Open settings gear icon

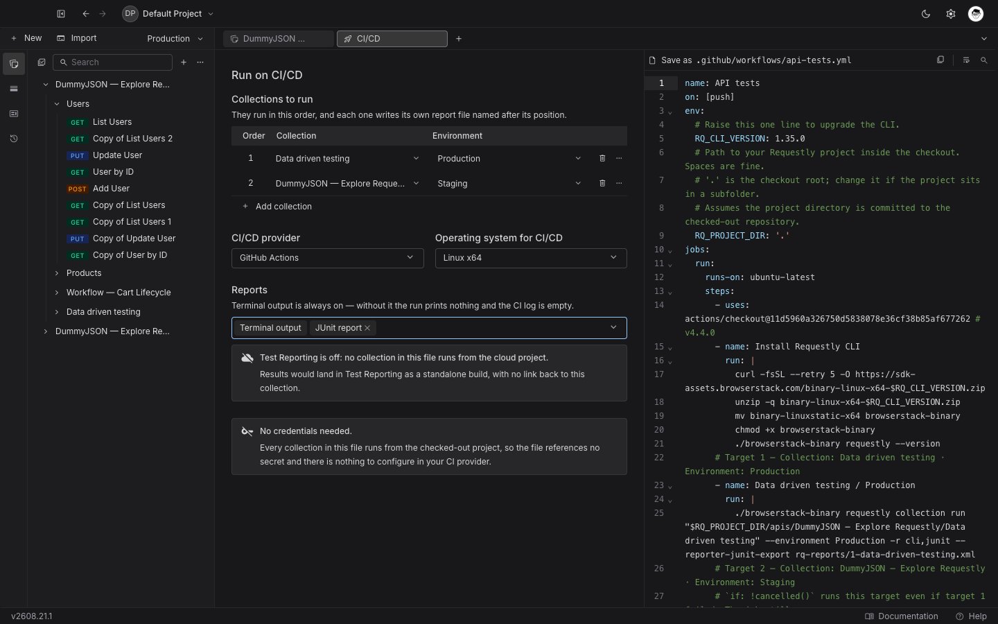click(x=951, y=14)
